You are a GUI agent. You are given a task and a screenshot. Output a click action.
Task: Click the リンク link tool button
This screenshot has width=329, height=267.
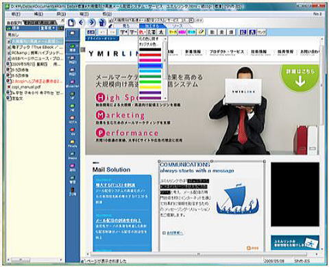pos(262,32)
